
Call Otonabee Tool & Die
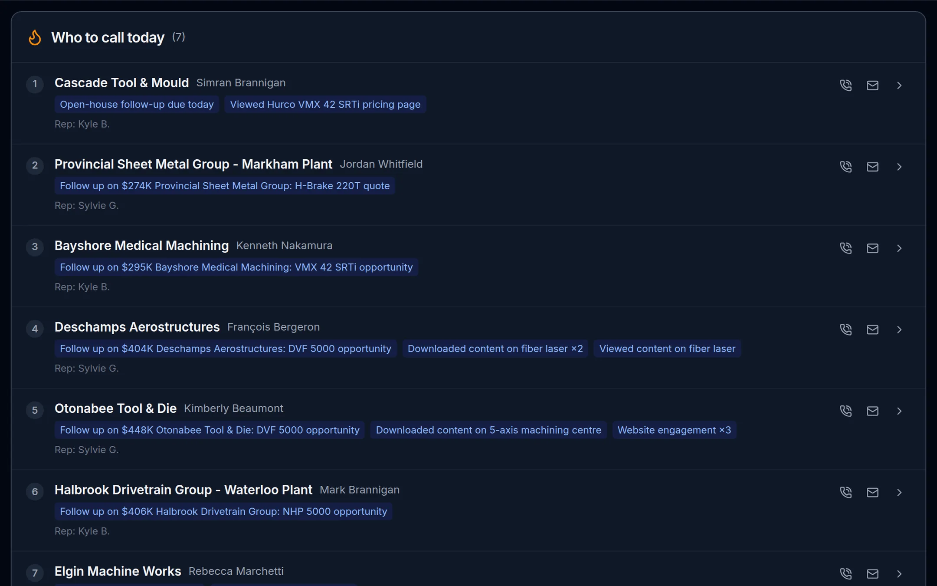point(845,411)
